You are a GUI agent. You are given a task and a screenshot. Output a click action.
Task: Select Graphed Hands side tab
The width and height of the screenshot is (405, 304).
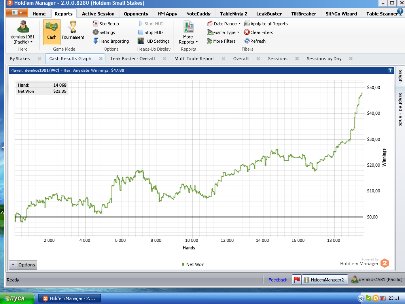pos(400,109)
